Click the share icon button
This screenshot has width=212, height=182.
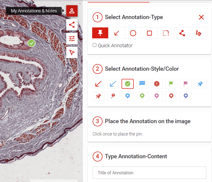pyautogui.click(x=72, y=25)
